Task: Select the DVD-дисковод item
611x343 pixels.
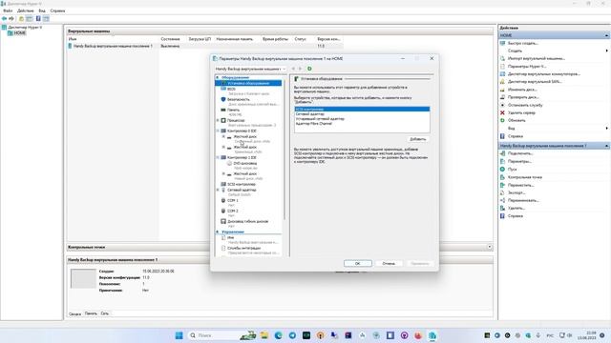Action: click(244, 163)
